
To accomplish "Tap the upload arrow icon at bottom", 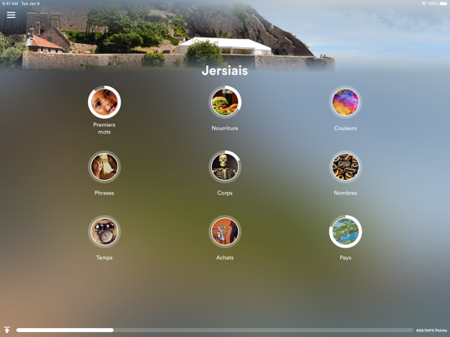I will pyautogui.click(x=7, y=330).
